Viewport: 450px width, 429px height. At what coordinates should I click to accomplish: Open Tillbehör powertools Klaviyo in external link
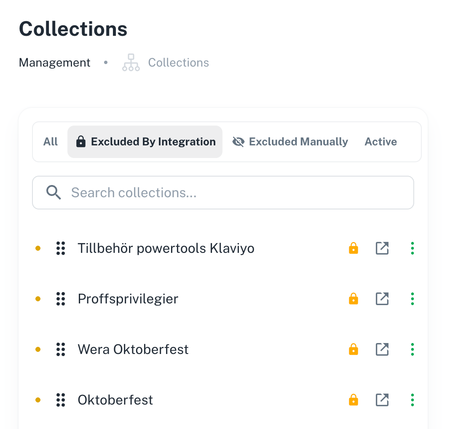click(382, 248)
